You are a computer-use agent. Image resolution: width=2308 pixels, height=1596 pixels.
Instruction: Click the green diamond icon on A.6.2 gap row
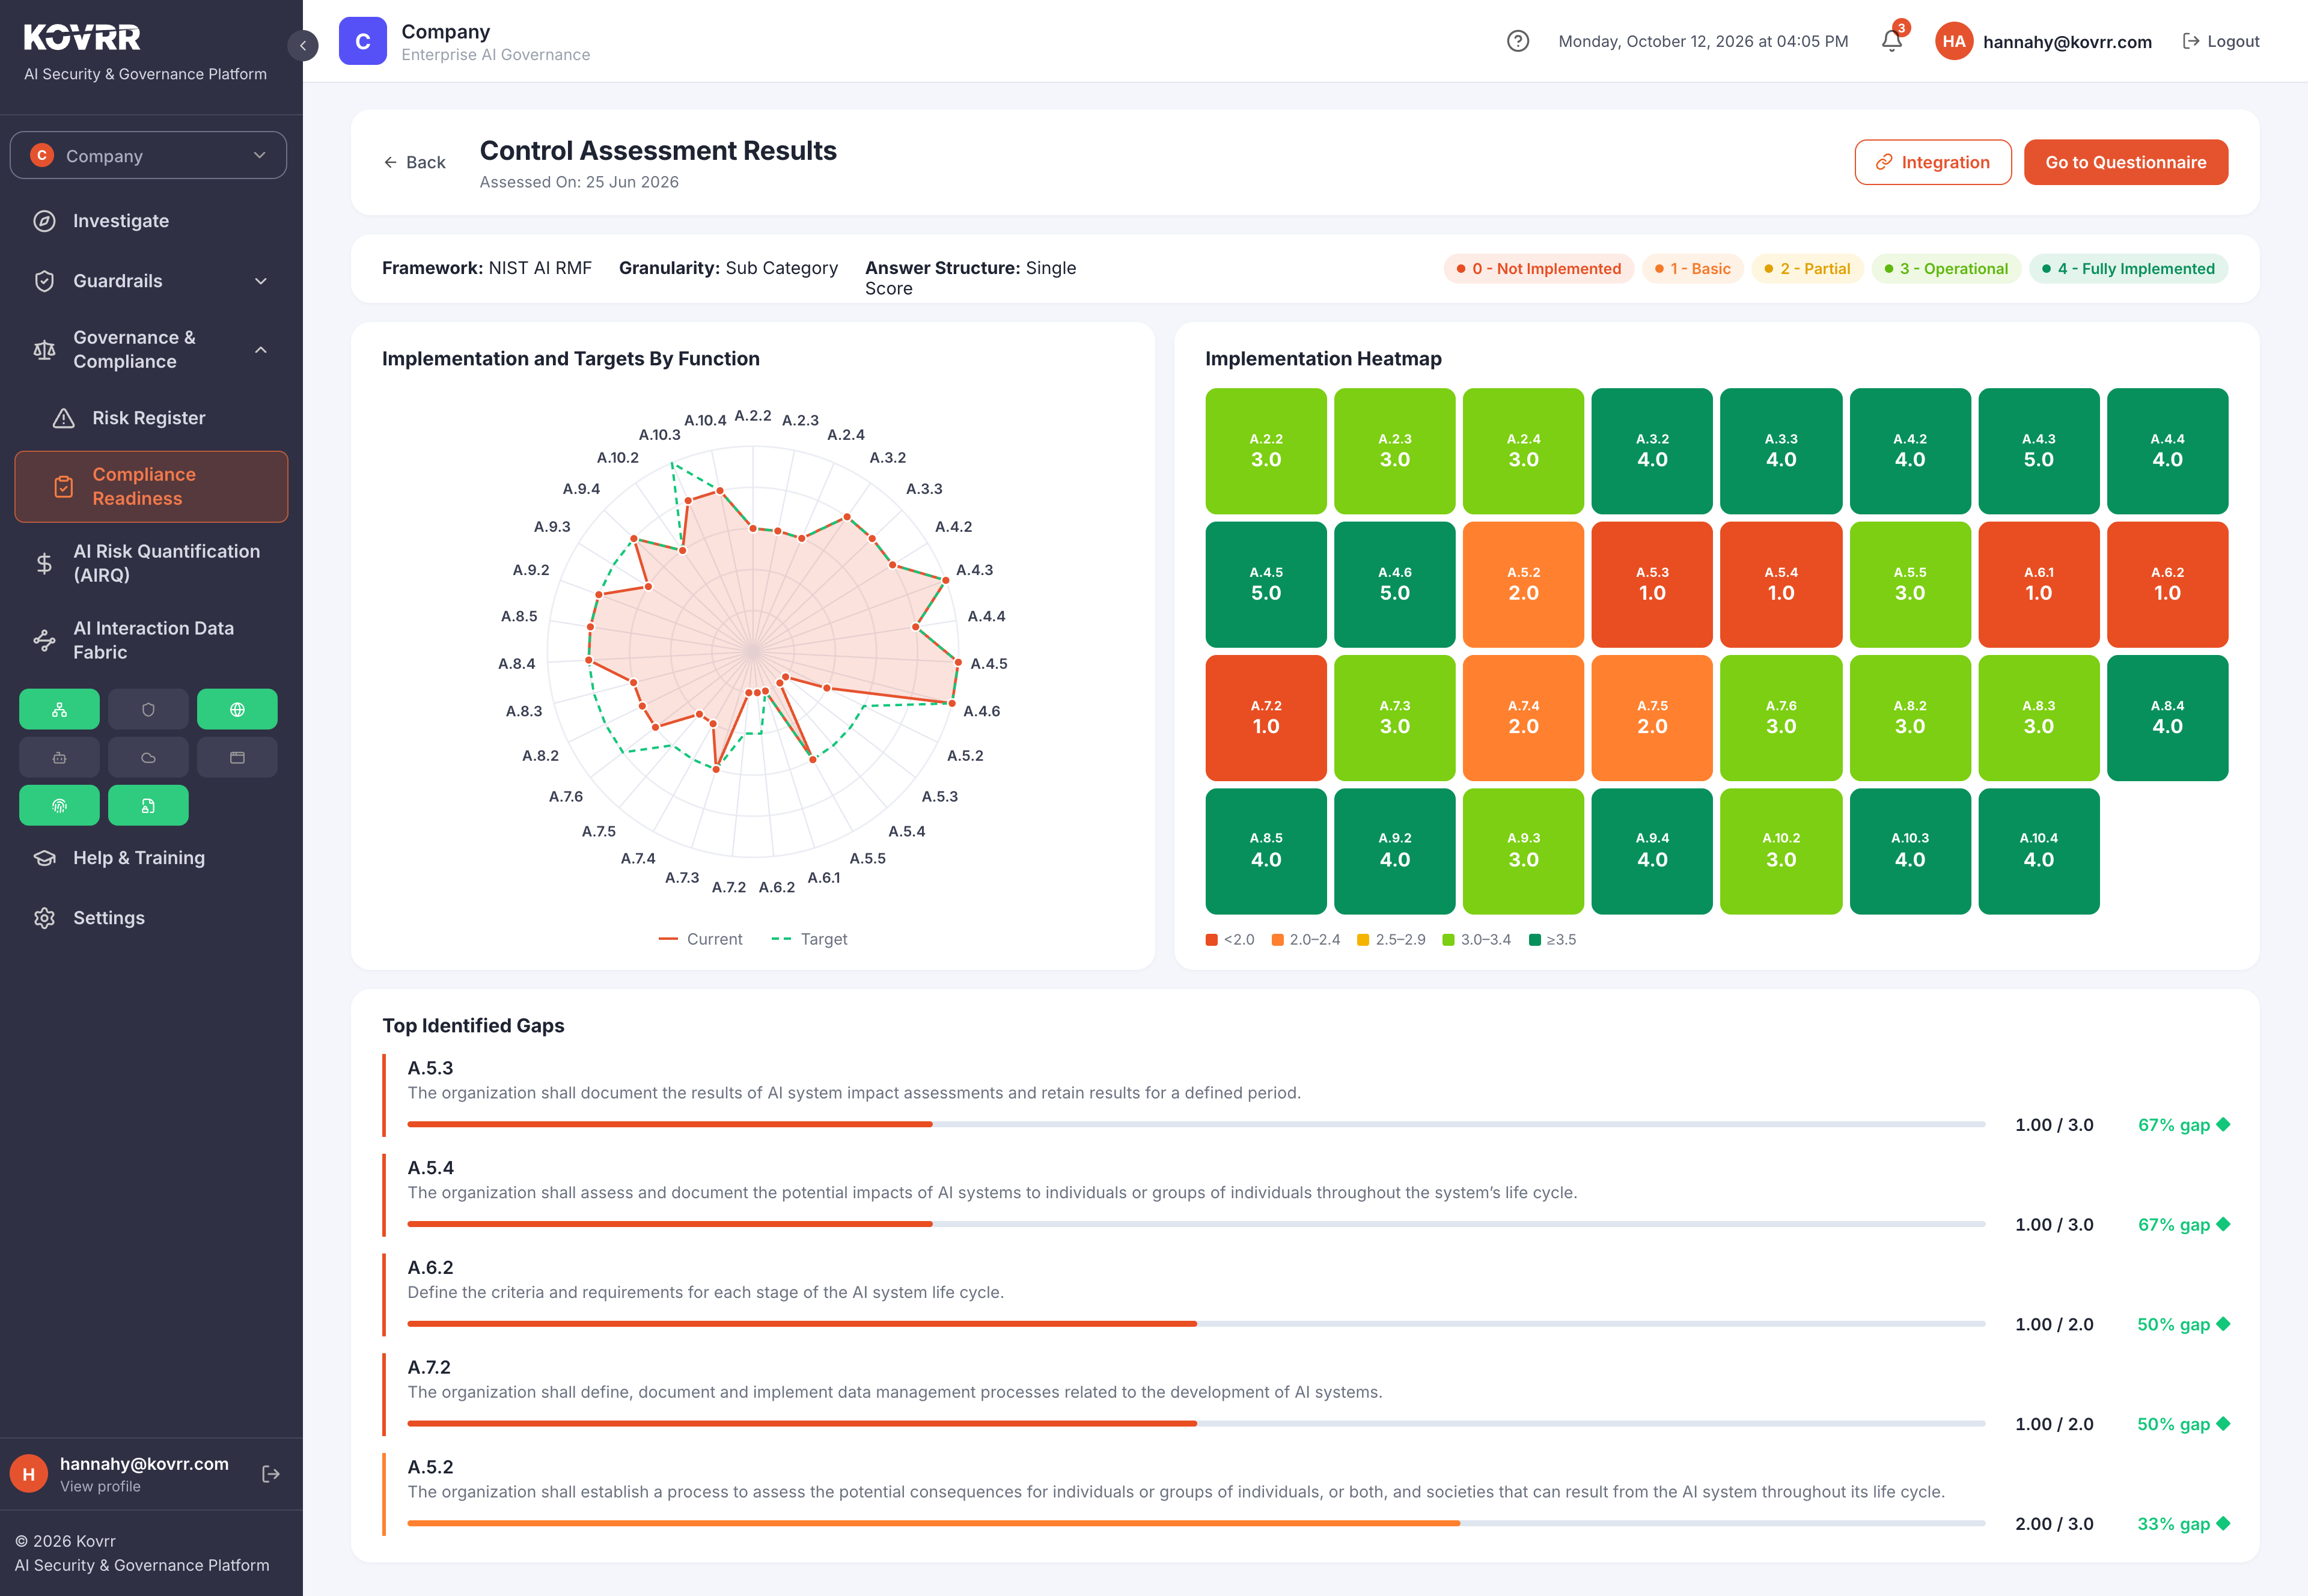click(x=2223, y=1324)
